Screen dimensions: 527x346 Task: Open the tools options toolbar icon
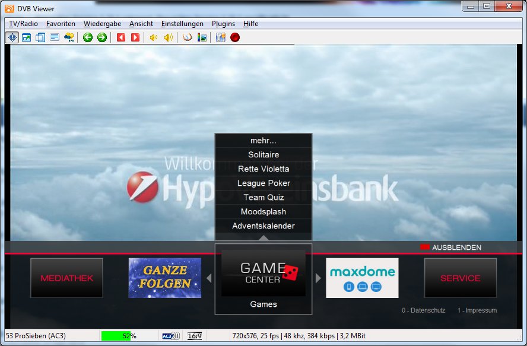click(221, 37)
